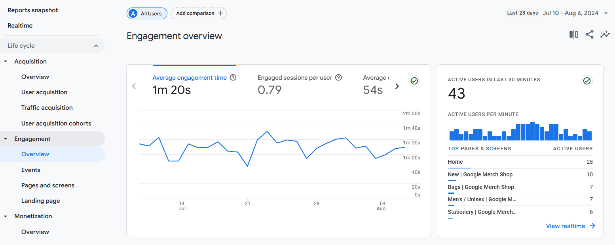Click the data quality check on metrics card
This screenshot has width=615, height=245.
[x=414, y=81]
